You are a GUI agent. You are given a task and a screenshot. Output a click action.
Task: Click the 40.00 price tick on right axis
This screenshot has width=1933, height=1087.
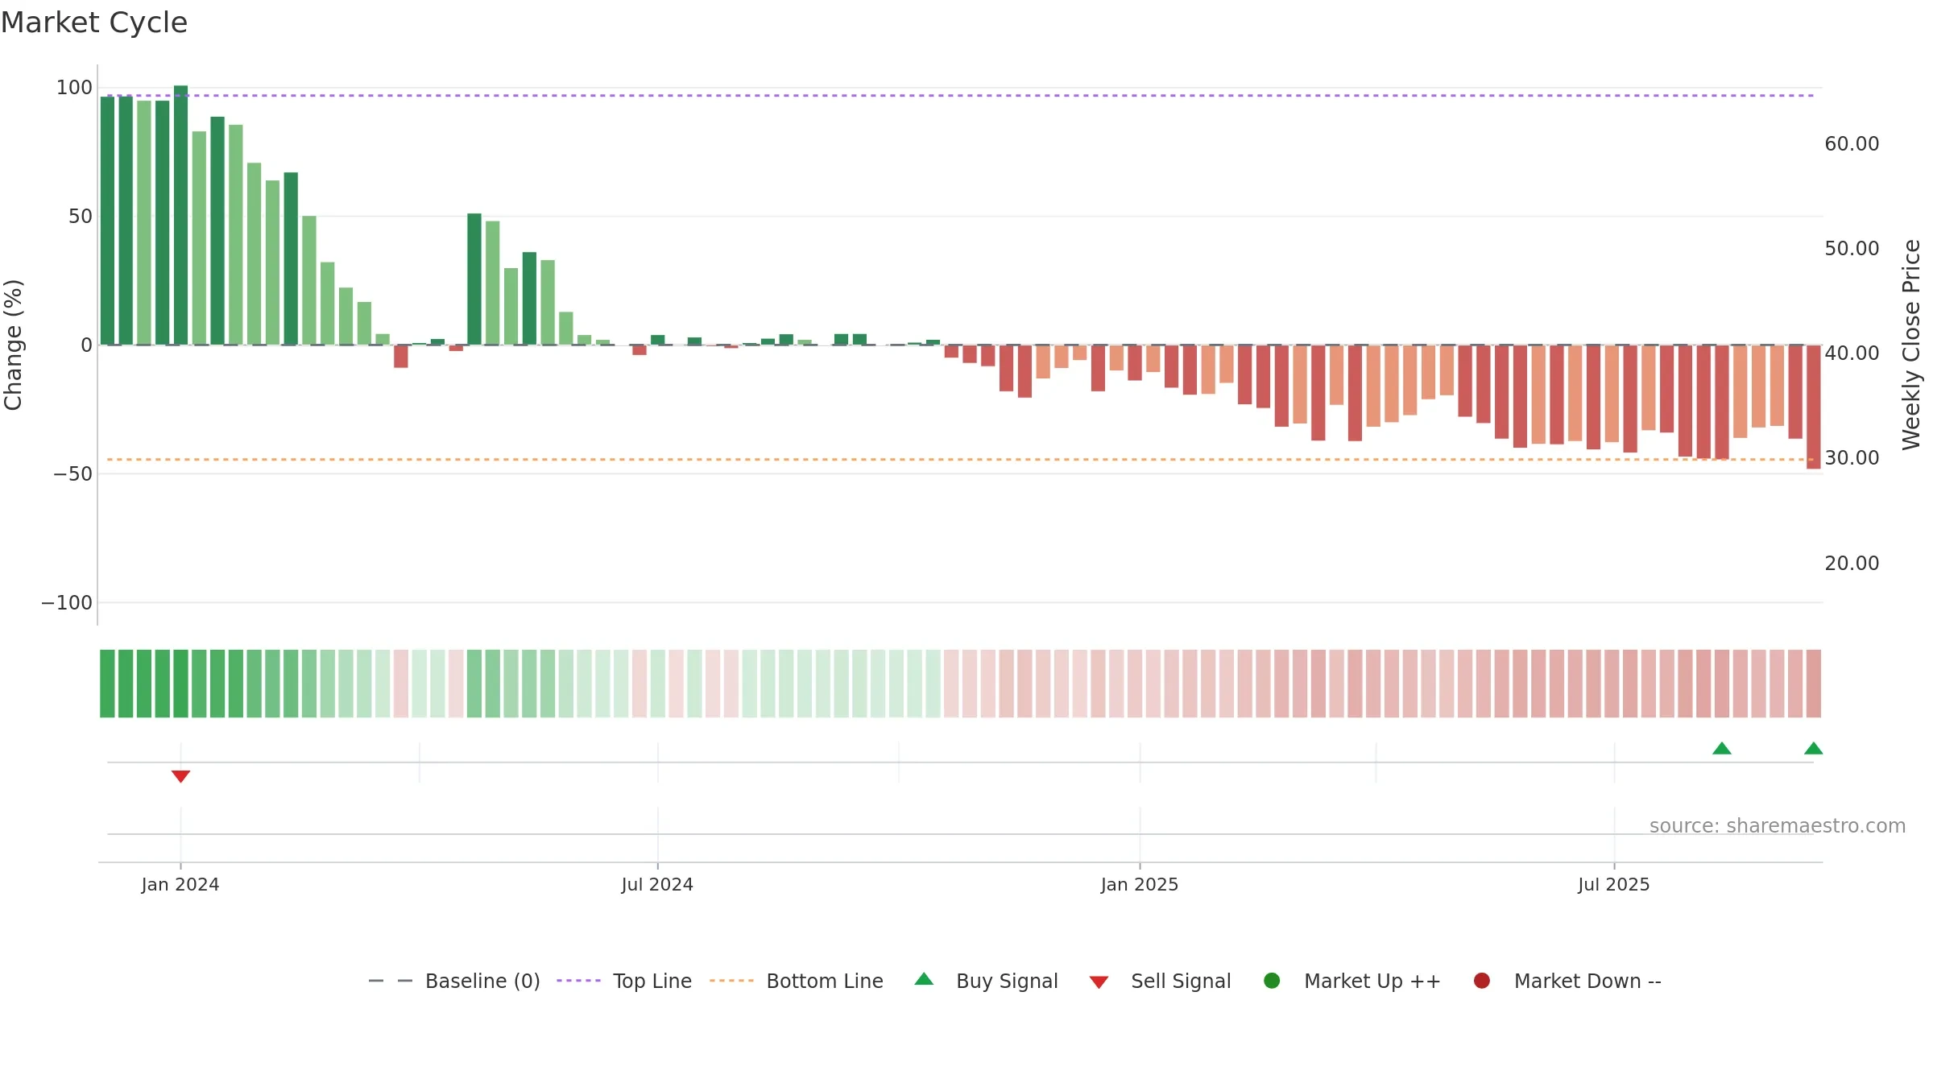point(1852,353)
